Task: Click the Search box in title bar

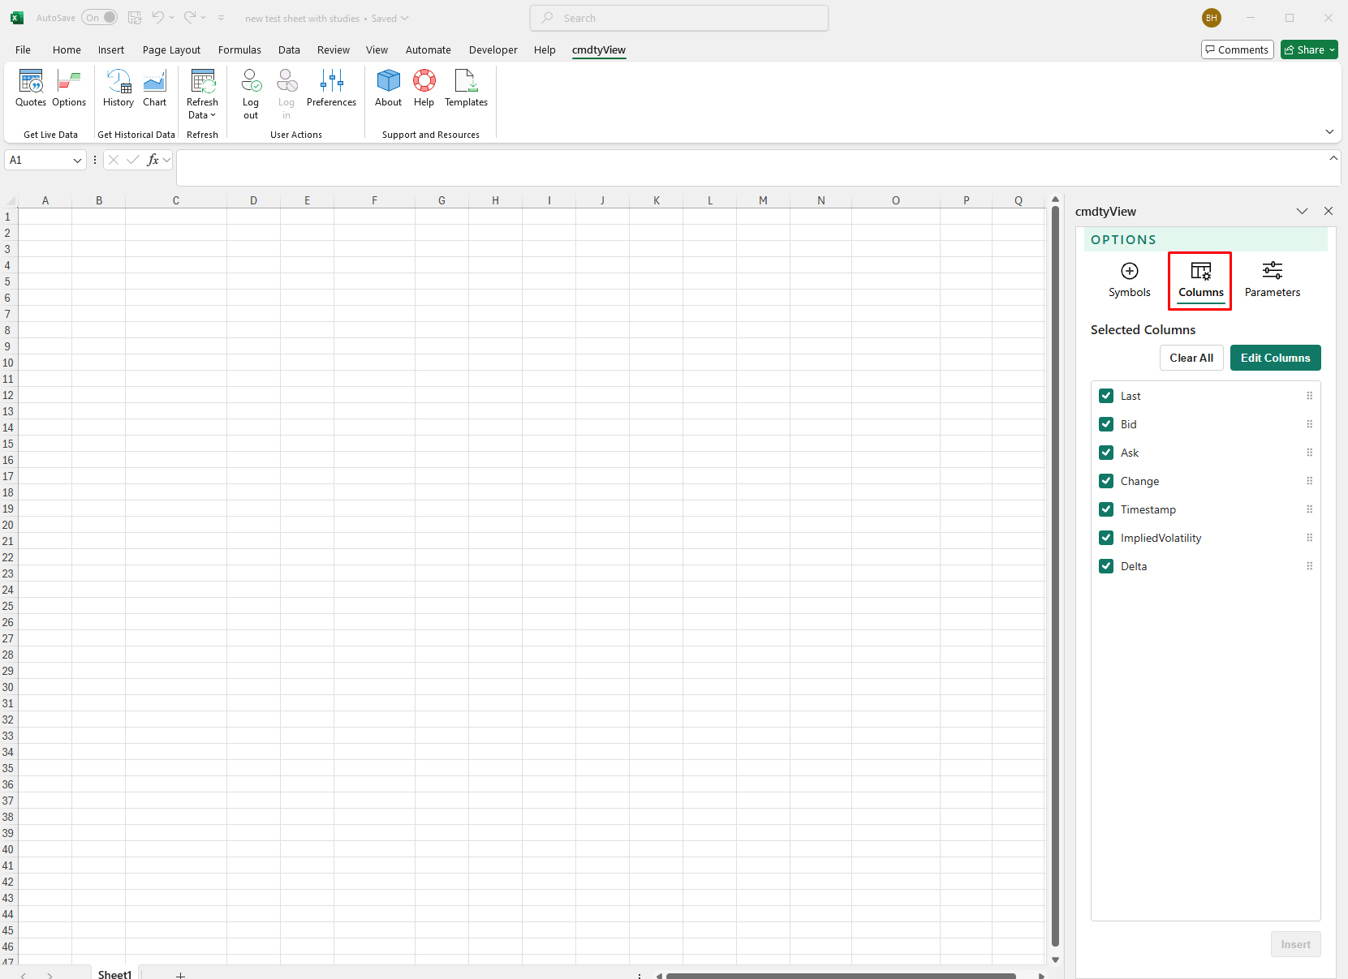Action: click(x=679, y=18)
